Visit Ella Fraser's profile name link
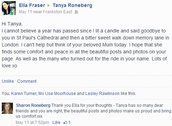The width and height of the screenshot is (172, 126). (x=32, y=5)
